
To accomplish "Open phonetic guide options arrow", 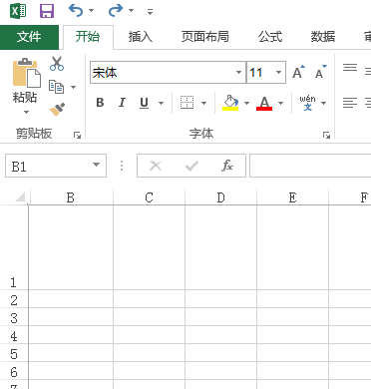I will tap(323, 103).
